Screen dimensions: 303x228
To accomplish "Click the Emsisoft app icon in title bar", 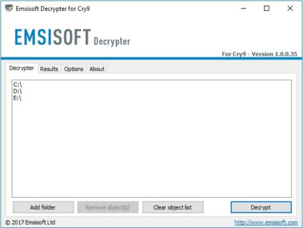I will point(9,8).
